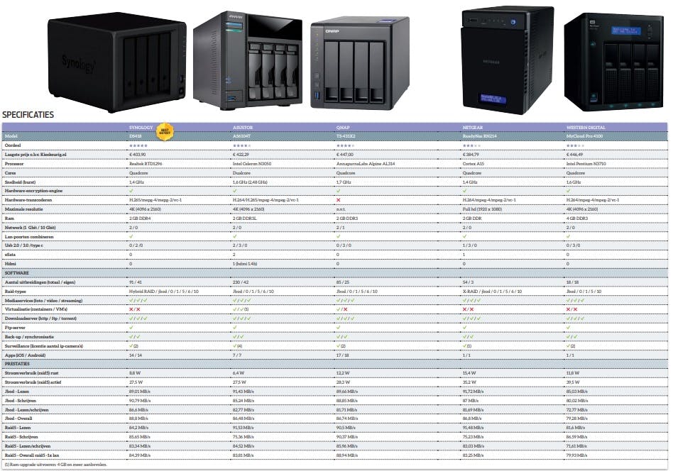Click the ReadyNas RN214 model cell

[479, 136]
